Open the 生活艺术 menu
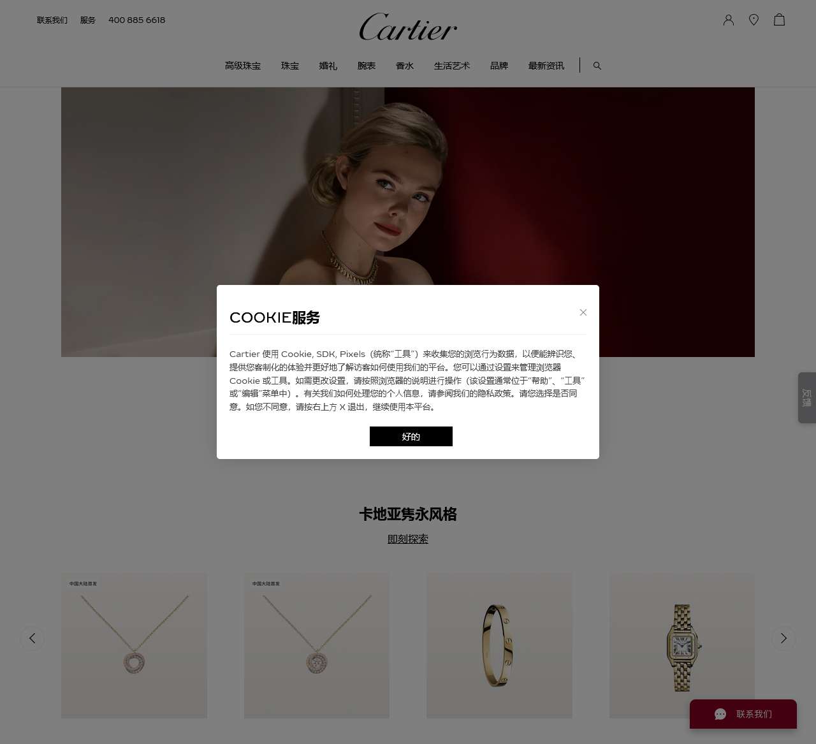 click(x=452, y=66)
